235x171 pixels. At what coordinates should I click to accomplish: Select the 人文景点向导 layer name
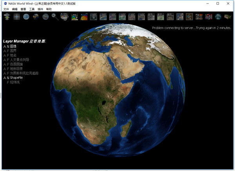[x=20, y=60]
